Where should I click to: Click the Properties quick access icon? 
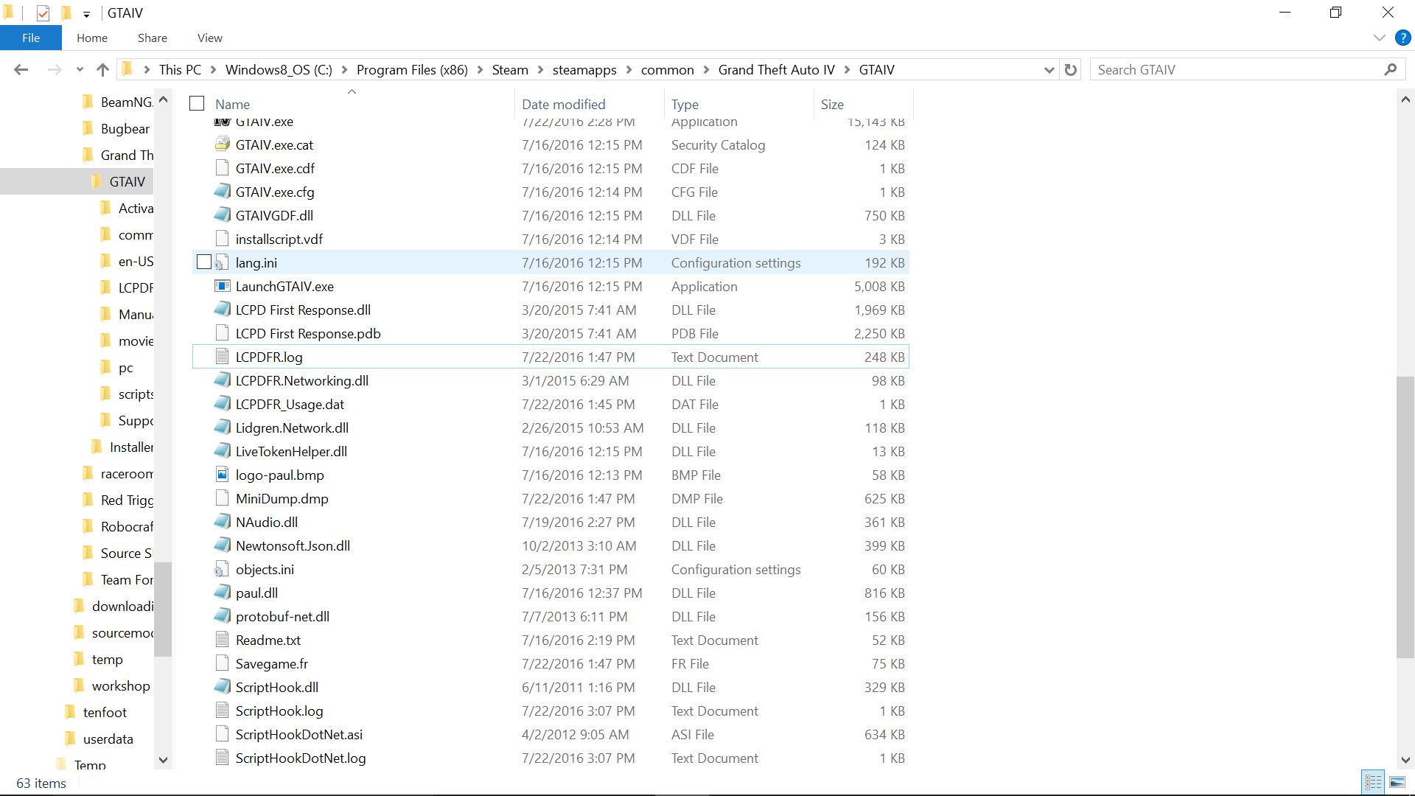[x=43, y=13]
